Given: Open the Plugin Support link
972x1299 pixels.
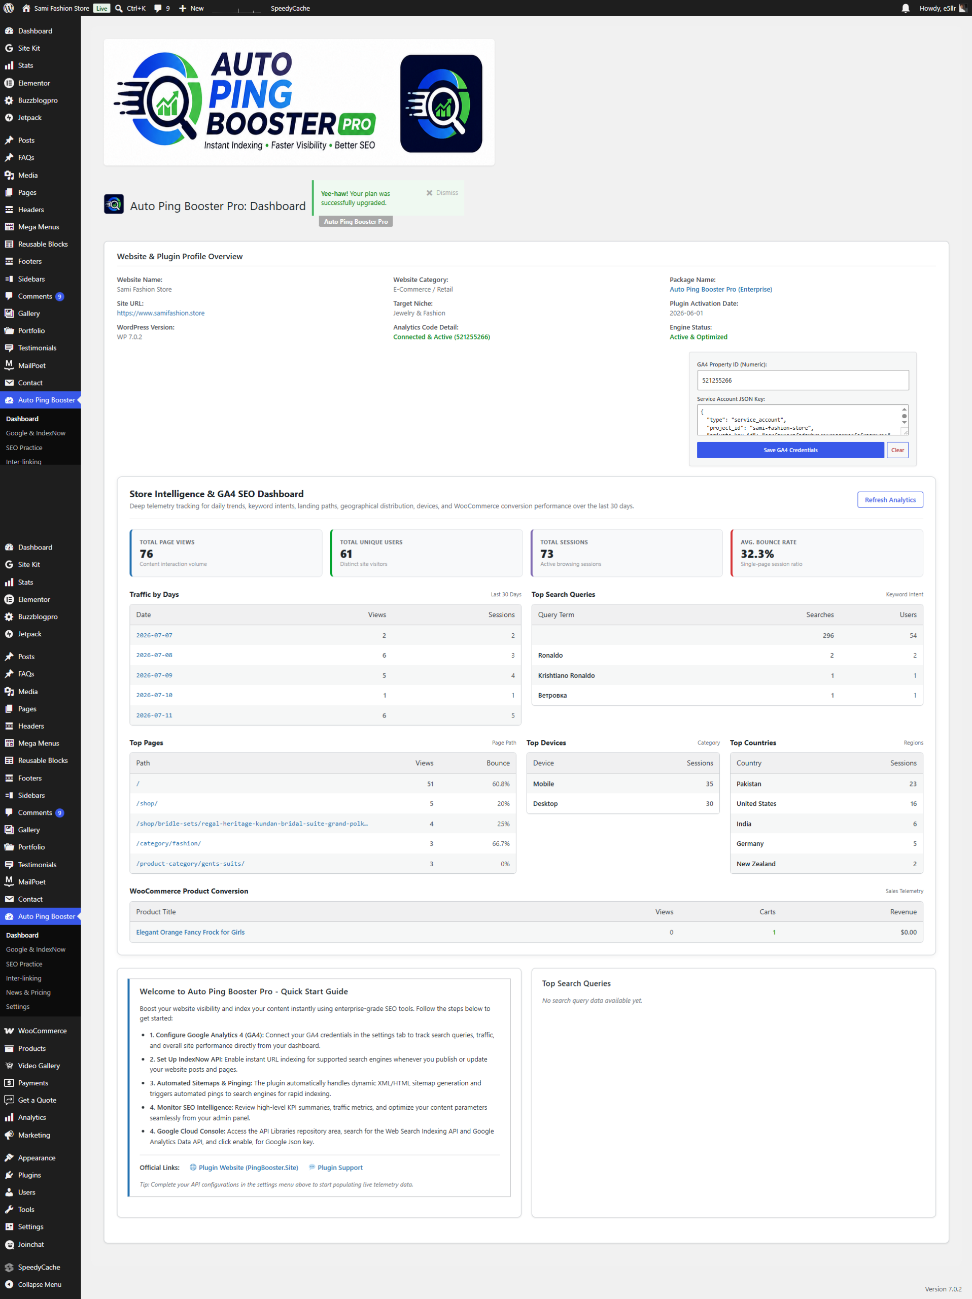Looking at the screenshot, I should pyautogui.click(x=340, y=1168).
